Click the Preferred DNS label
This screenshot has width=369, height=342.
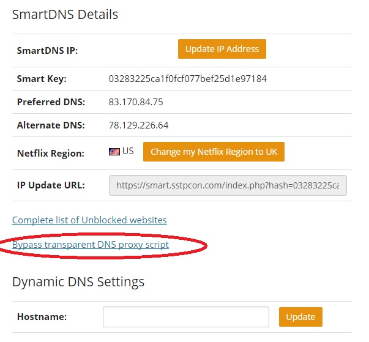tap(51, 102)
